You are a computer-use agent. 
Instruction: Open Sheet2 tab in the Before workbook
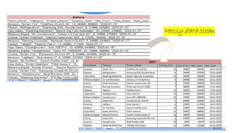click(35, 80)
